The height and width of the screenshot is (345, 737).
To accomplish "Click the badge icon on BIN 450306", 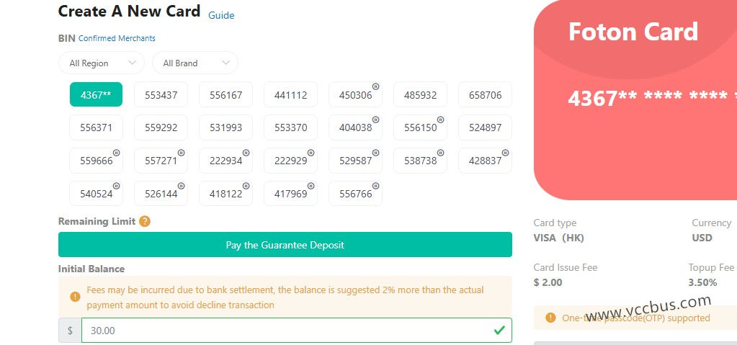I will tap(375, 86).
